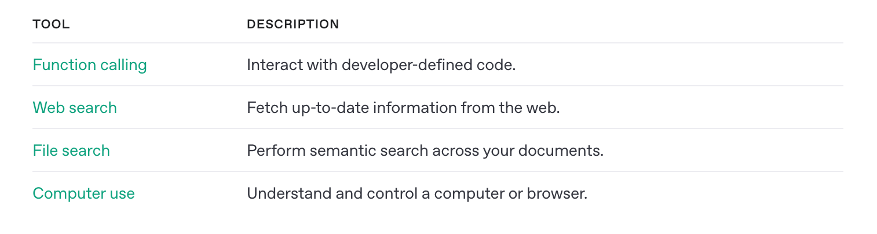Select the 'Fetch up-to-date information' description text
This screenshot has width=877, height=234.
click(353, 108)
